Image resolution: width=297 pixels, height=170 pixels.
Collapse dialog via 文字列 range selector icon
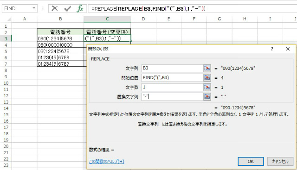(207, 68)
